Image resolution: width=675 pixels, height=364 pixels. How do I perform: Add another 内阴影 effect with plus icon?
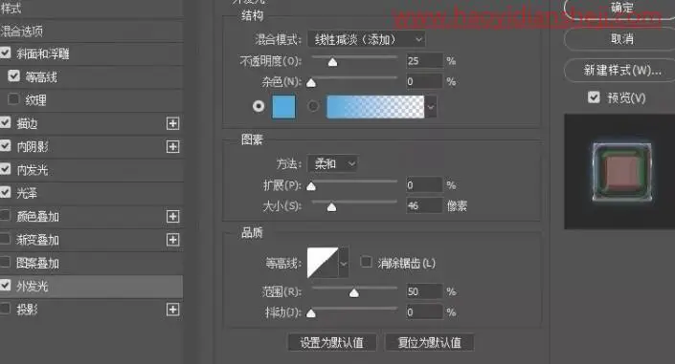tap(172, 147)
